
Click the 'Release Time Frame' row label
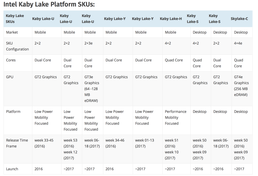click(17, 143)
